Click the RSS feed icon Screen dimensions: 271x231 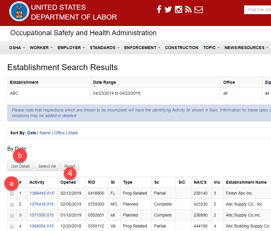point(188,9)
